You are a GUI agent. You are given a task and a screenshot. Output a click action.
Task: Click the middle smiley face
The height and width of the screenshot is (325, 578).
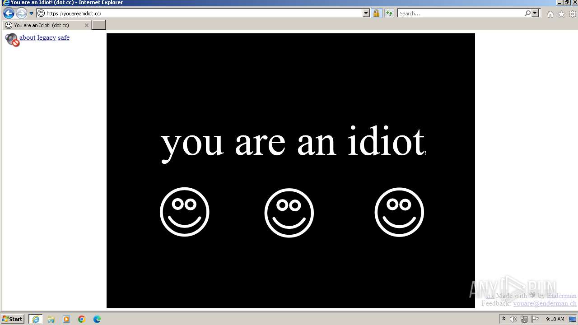(289, 213)
